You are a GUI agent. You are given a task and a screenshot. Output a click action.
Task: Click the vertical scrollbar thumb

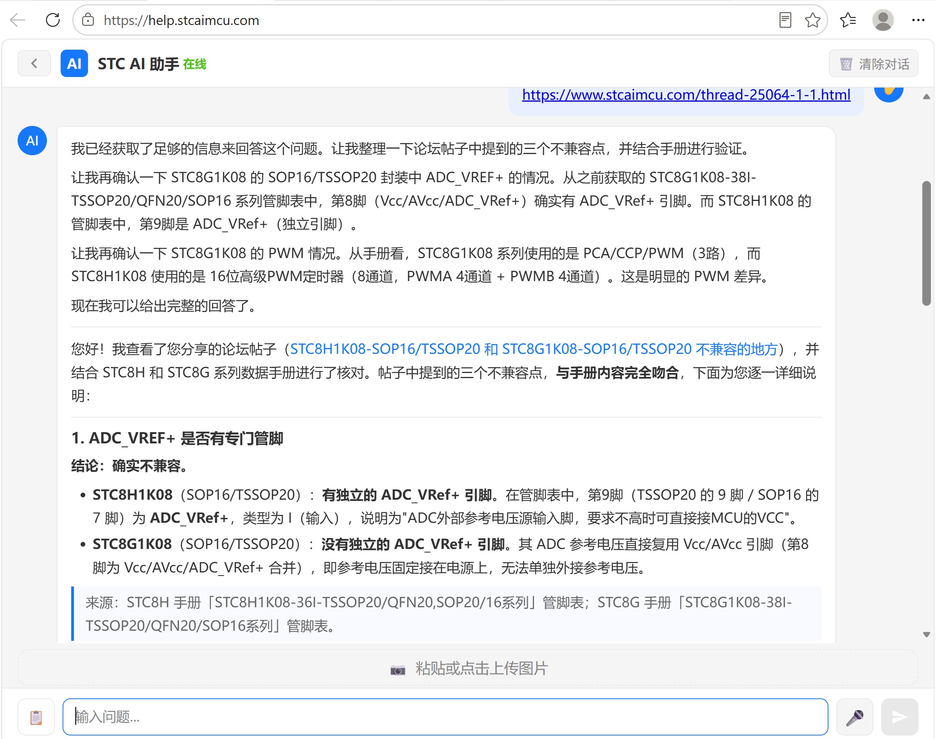click(927, 243)
